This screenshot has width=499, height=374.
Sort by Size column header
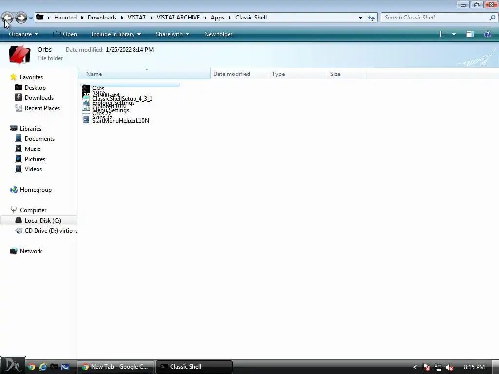346,74
